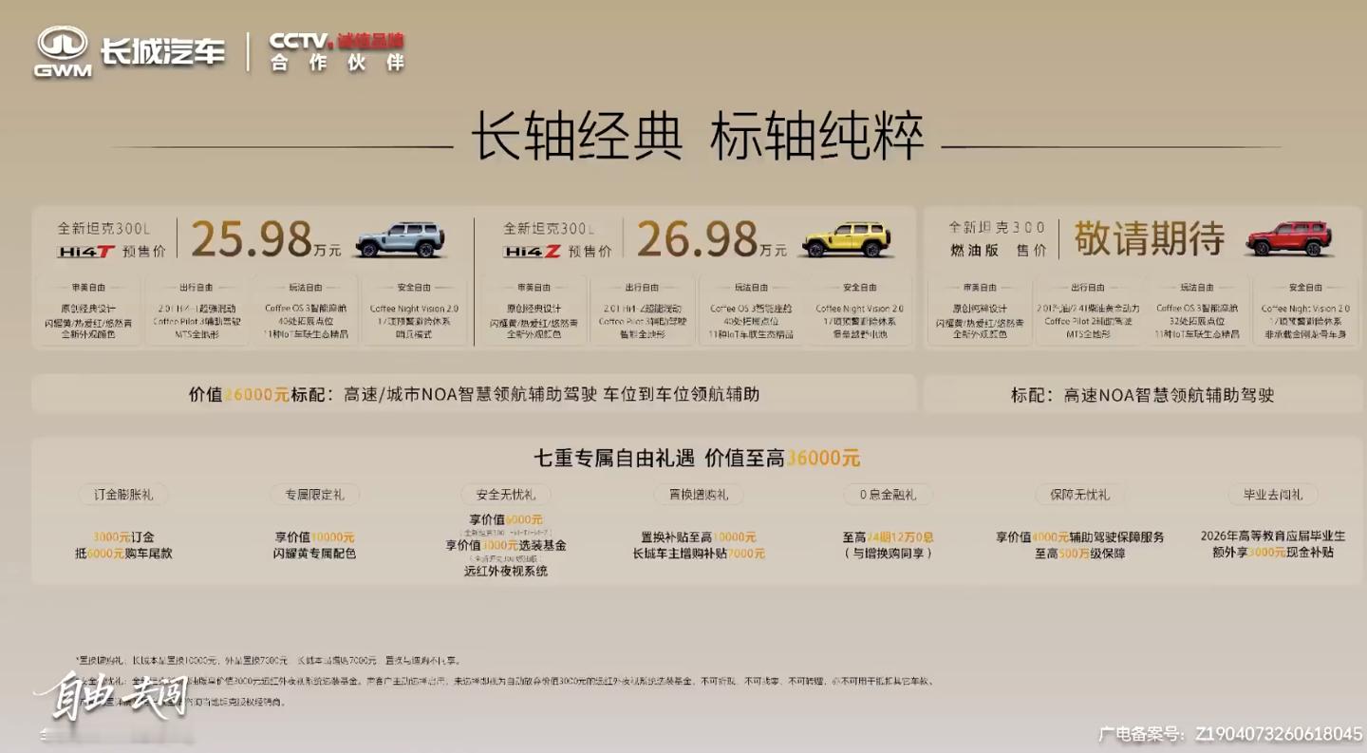1367x753 pixels.
Task: Click the 全新坦克300 燃油版 label
Action: 998,239
